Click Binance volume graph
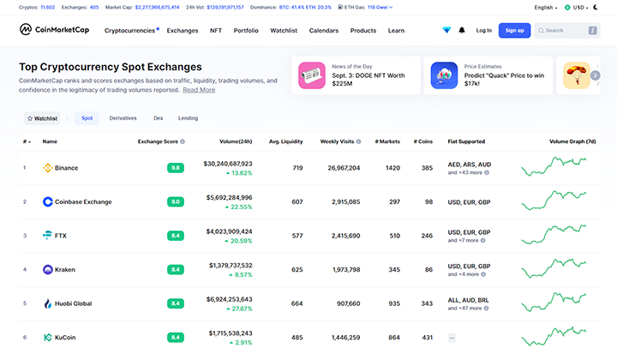Image resolution: width=617 pixels, height=354 pixels. click(x=554, y=166)
